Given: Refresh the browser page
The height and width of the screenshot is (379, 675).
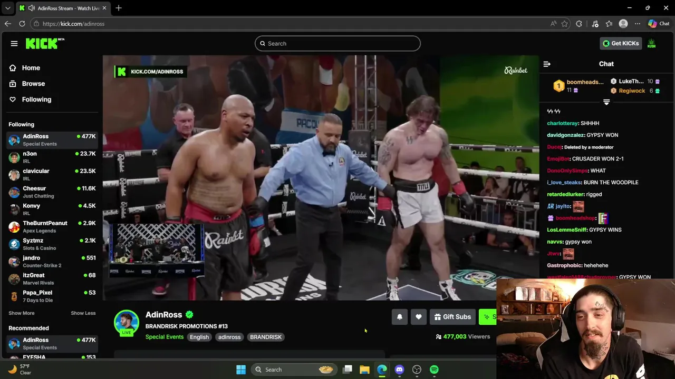Looking at the screenshot, I should (x=22, y=24).
